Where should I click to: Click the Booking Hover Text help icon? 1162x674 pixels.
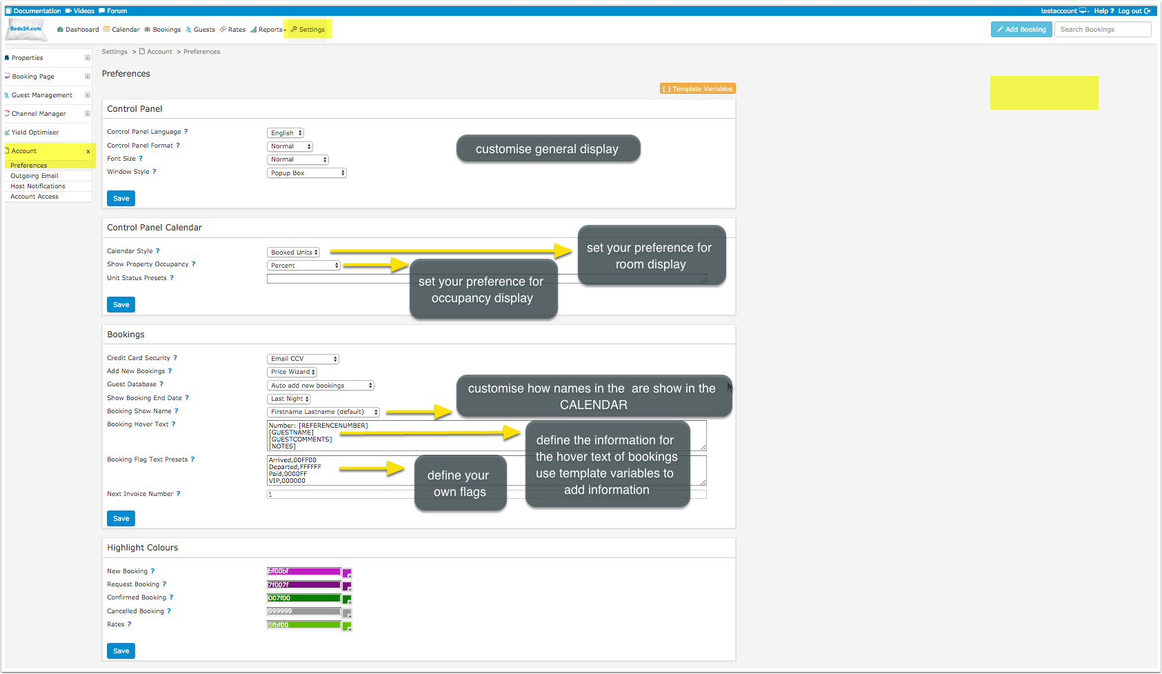173,424
